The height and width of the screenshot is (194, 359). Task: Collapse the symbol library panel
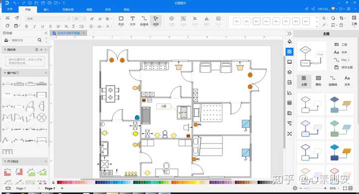coord(46,33)
